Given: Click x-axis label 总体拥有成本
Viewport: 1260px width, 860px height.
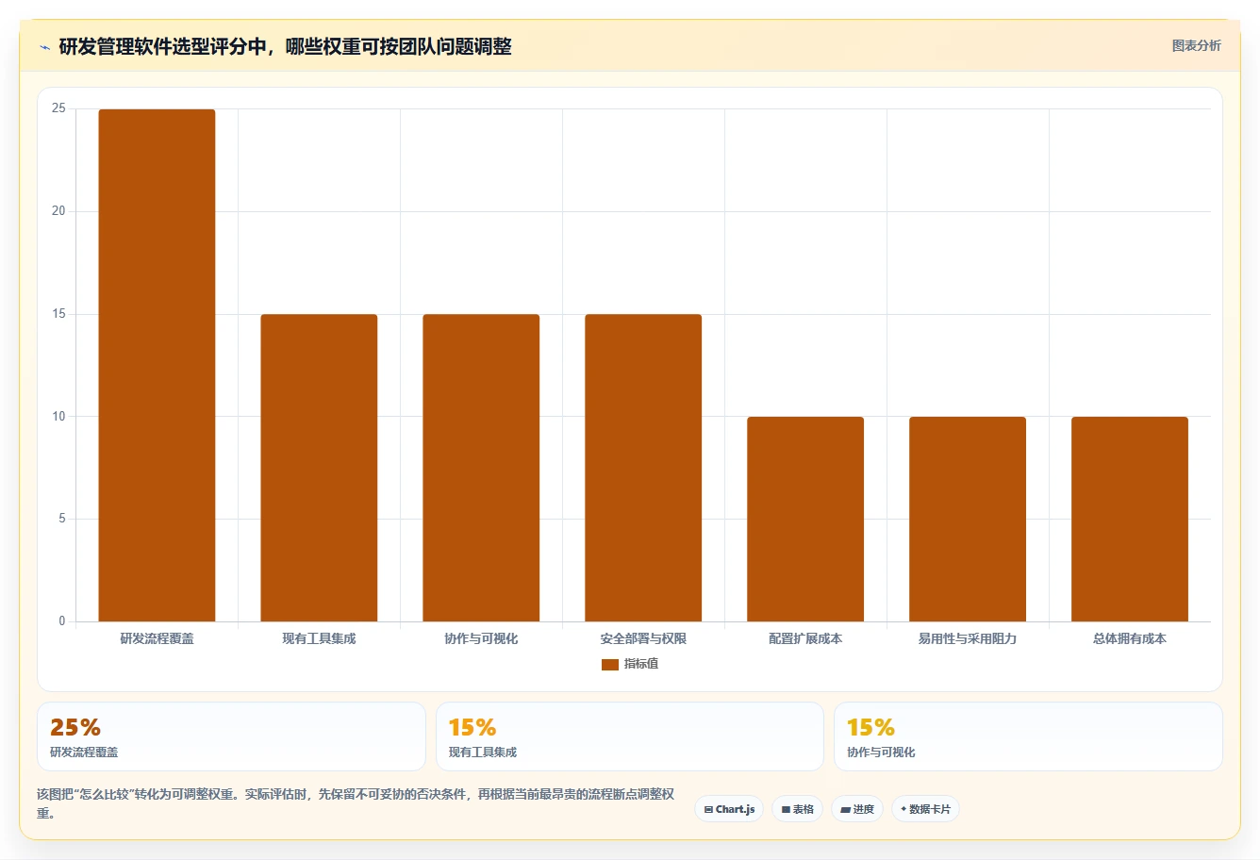Looking at the screenshot, I should pyautogui.click(x=1130, y=638).
